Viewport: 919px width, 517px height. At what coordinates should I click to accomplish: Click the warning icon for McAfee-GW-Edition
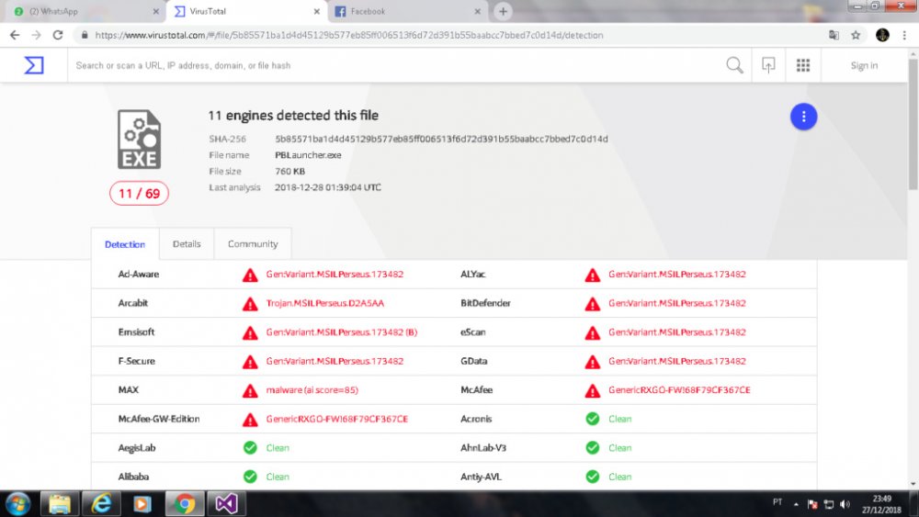[250, 420]
